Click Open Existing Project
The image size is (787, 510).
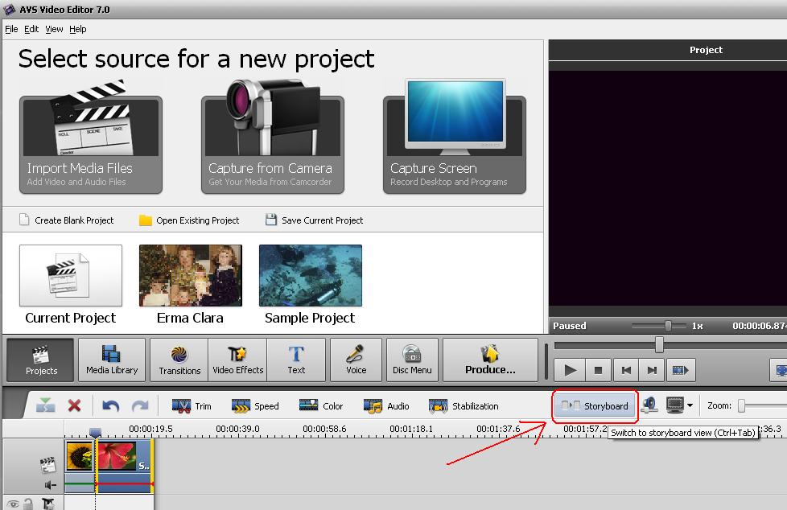[x=189, y=220]
